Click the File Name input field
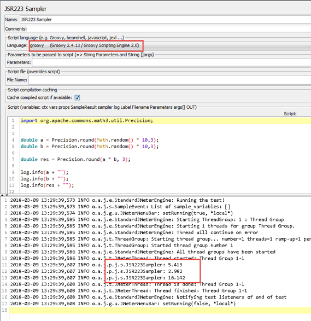The width and height of the screenshot is (311, 321). tap(169, 80)
